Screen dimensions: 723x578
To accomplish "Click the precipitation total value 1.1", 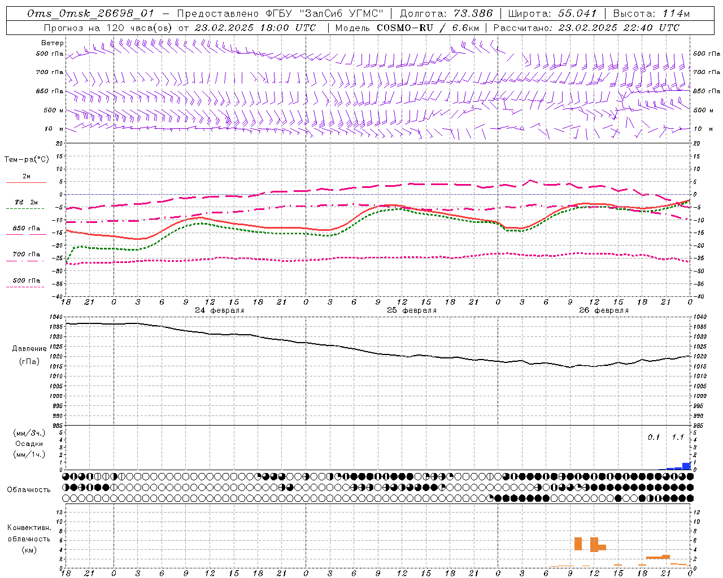I will tap(678, 437).
